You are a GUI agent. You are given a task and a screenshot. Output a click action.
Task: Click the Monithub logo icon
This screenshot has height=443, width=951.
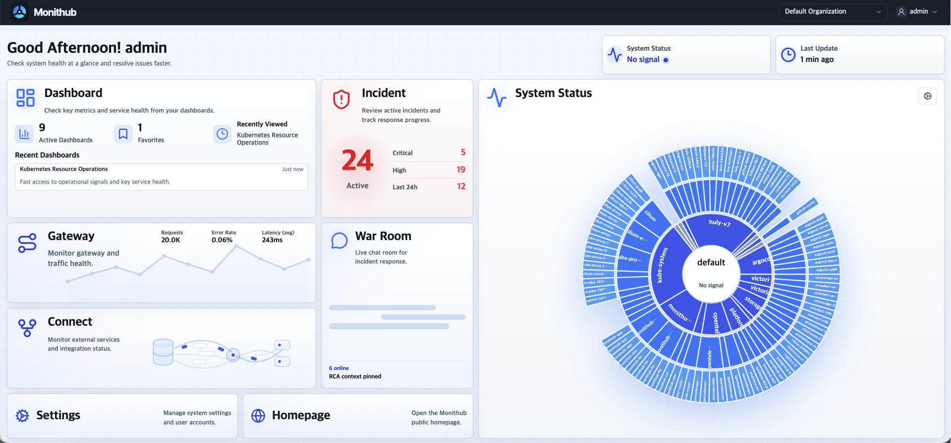coord(19,12)
